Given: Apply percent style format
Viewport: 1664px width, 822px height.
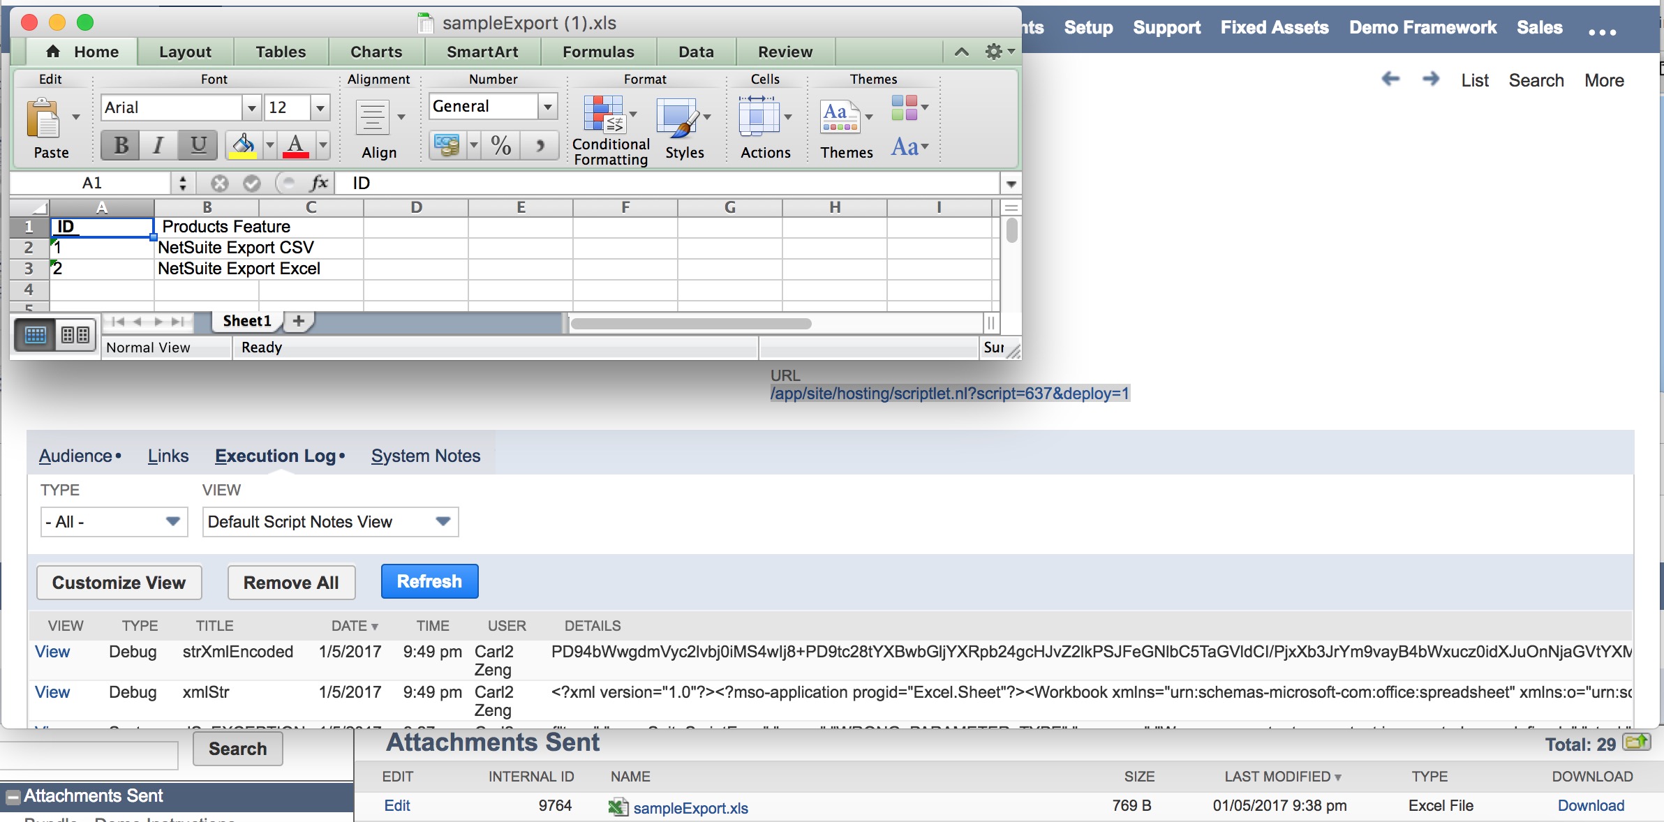Looking at the screenshot, I should (x=501, y=145).
